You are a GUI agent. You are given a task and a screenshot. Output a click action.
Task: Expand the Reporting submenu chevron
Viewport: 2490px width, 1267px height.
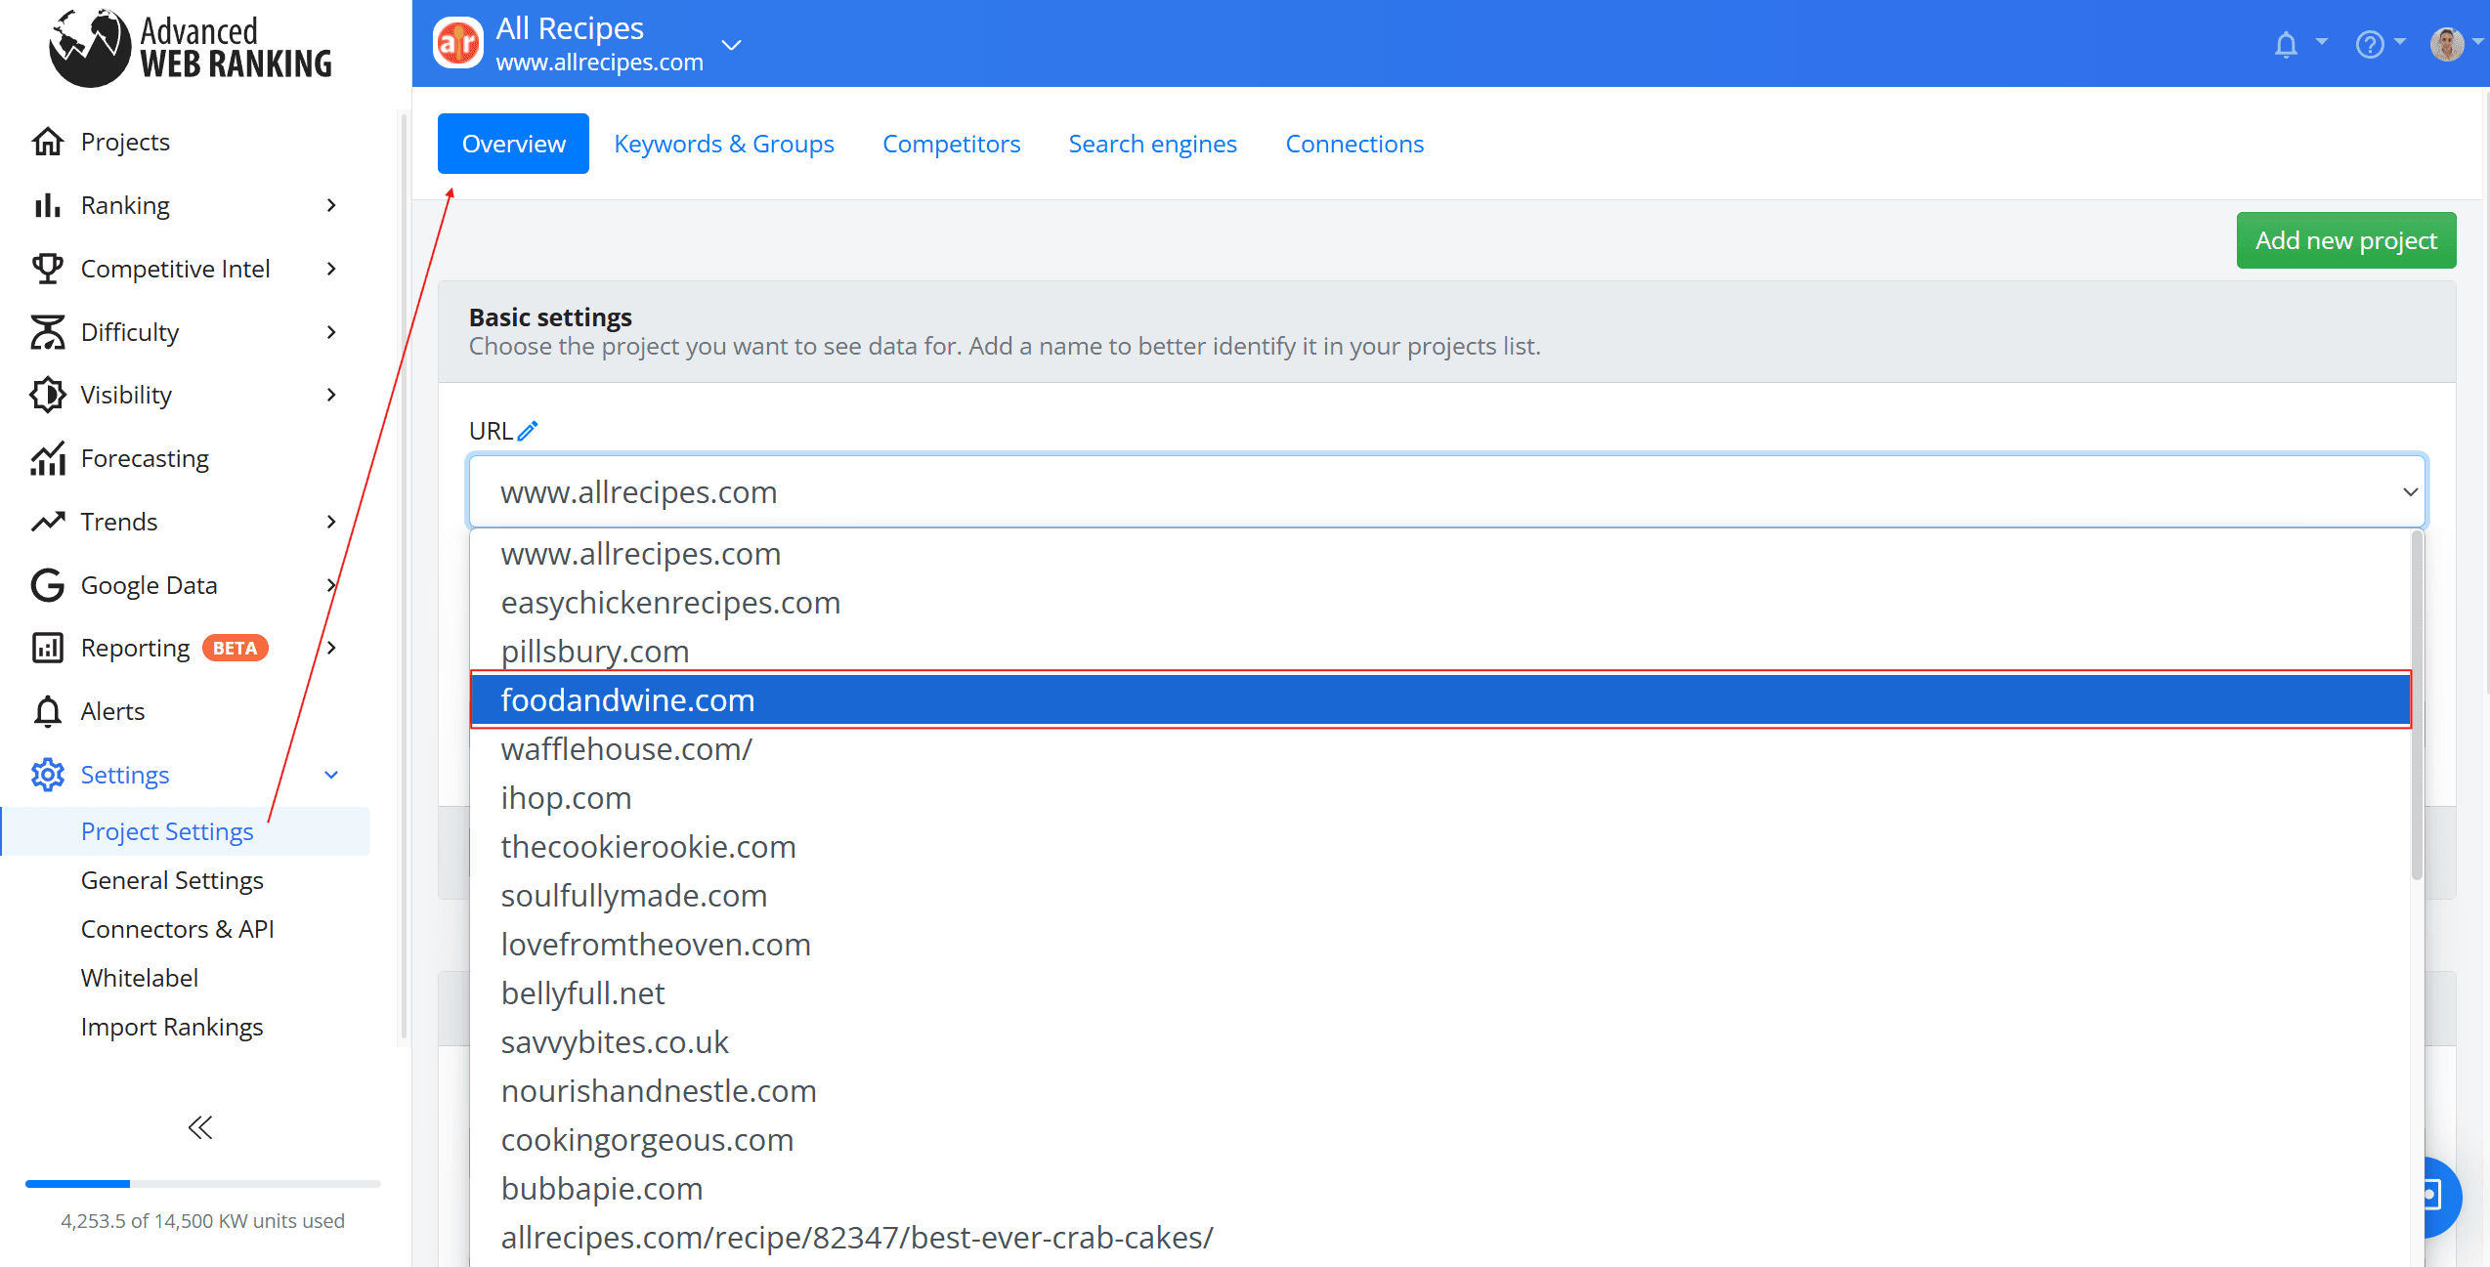pyautogui.click(x=332, y=648)
